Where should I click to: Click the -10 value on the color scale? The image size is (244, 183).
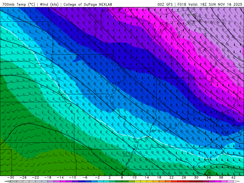73,178
